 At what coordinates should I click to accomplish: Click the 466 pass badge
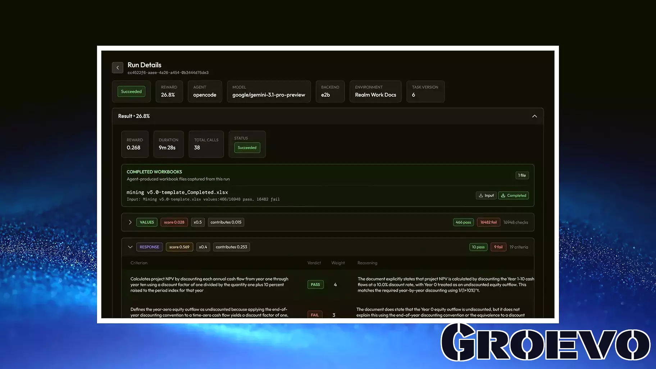point(463,222)
